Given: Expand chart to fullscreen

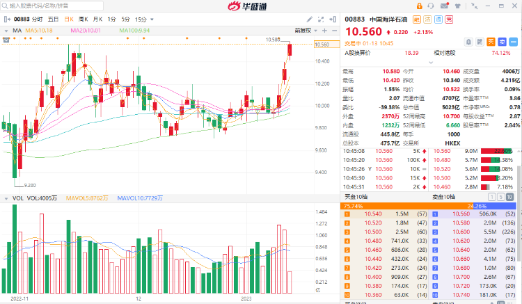Looking at the screenshot, I should (321, 19).
